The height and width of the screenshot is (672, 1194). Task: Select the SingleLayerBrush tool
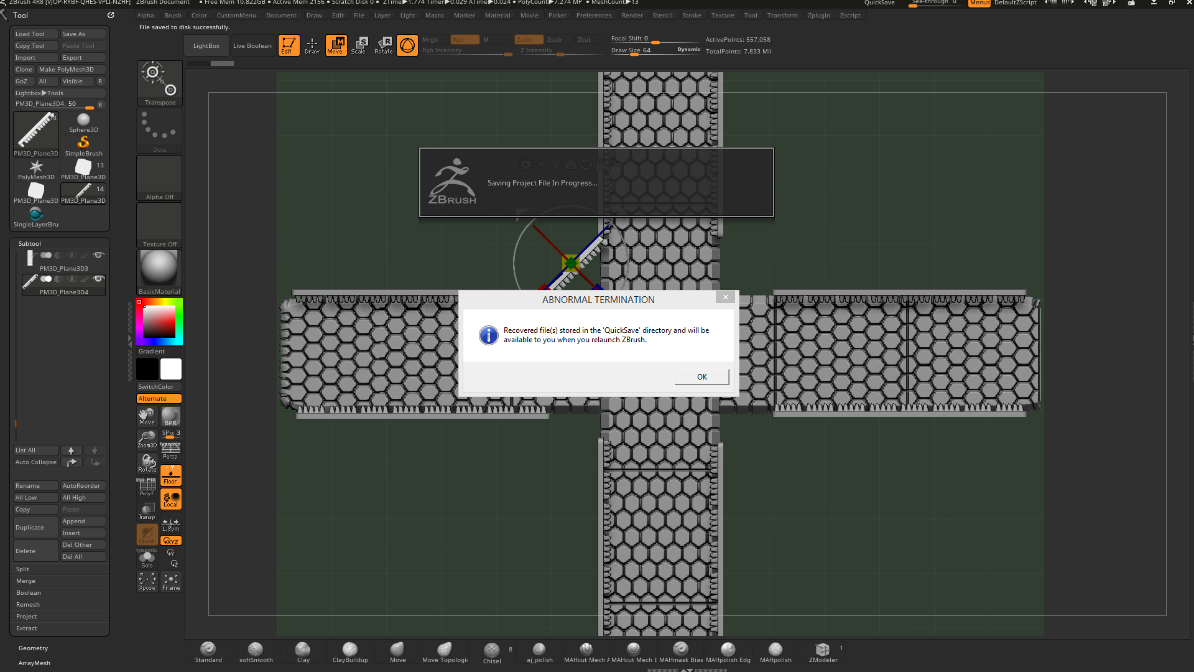pyautogui.click(x=36, y=217)
